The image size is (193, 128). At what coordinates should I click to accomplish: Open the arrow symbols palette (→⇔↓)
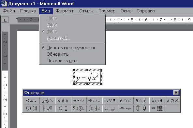pyautogui.click(x=94, y=101)
